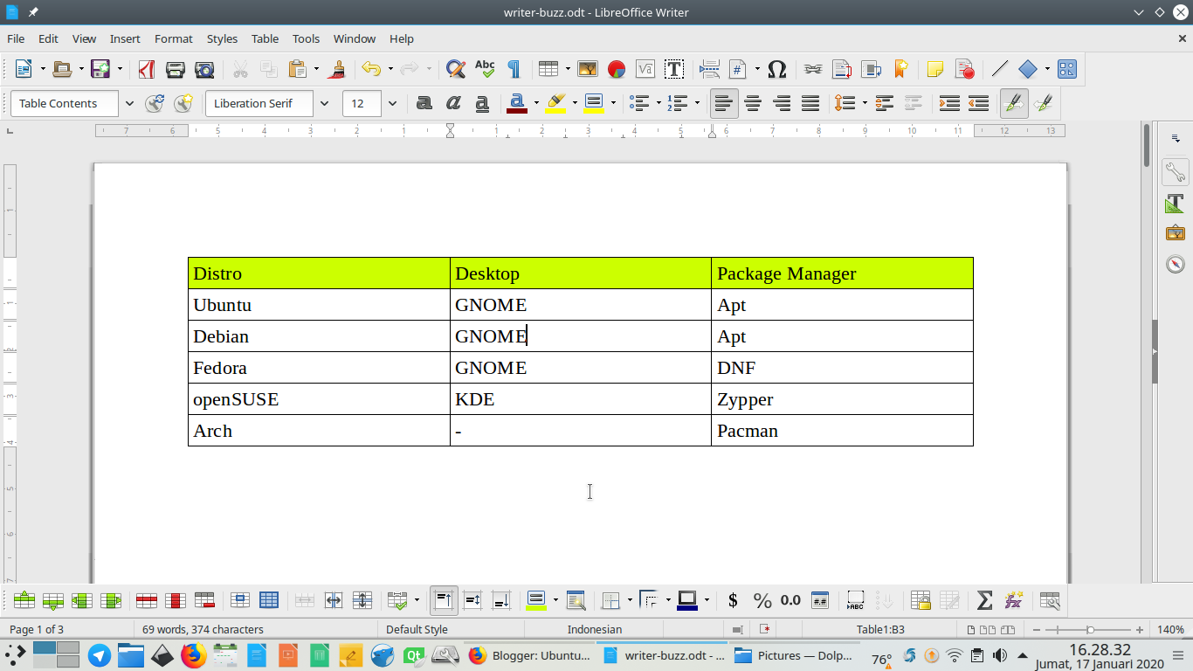Apply currency number format
The height and width of the screenshot is (671, 1193).
(733, 600)
